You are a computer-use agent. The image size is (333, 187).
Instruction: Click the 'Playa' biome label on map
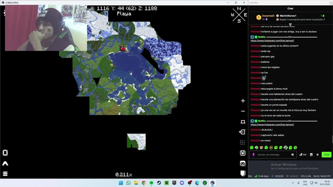(124, 14)
